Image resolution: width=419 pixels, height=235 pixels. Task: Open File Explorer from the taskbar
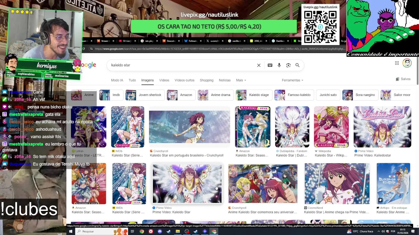tap(178, 231)
